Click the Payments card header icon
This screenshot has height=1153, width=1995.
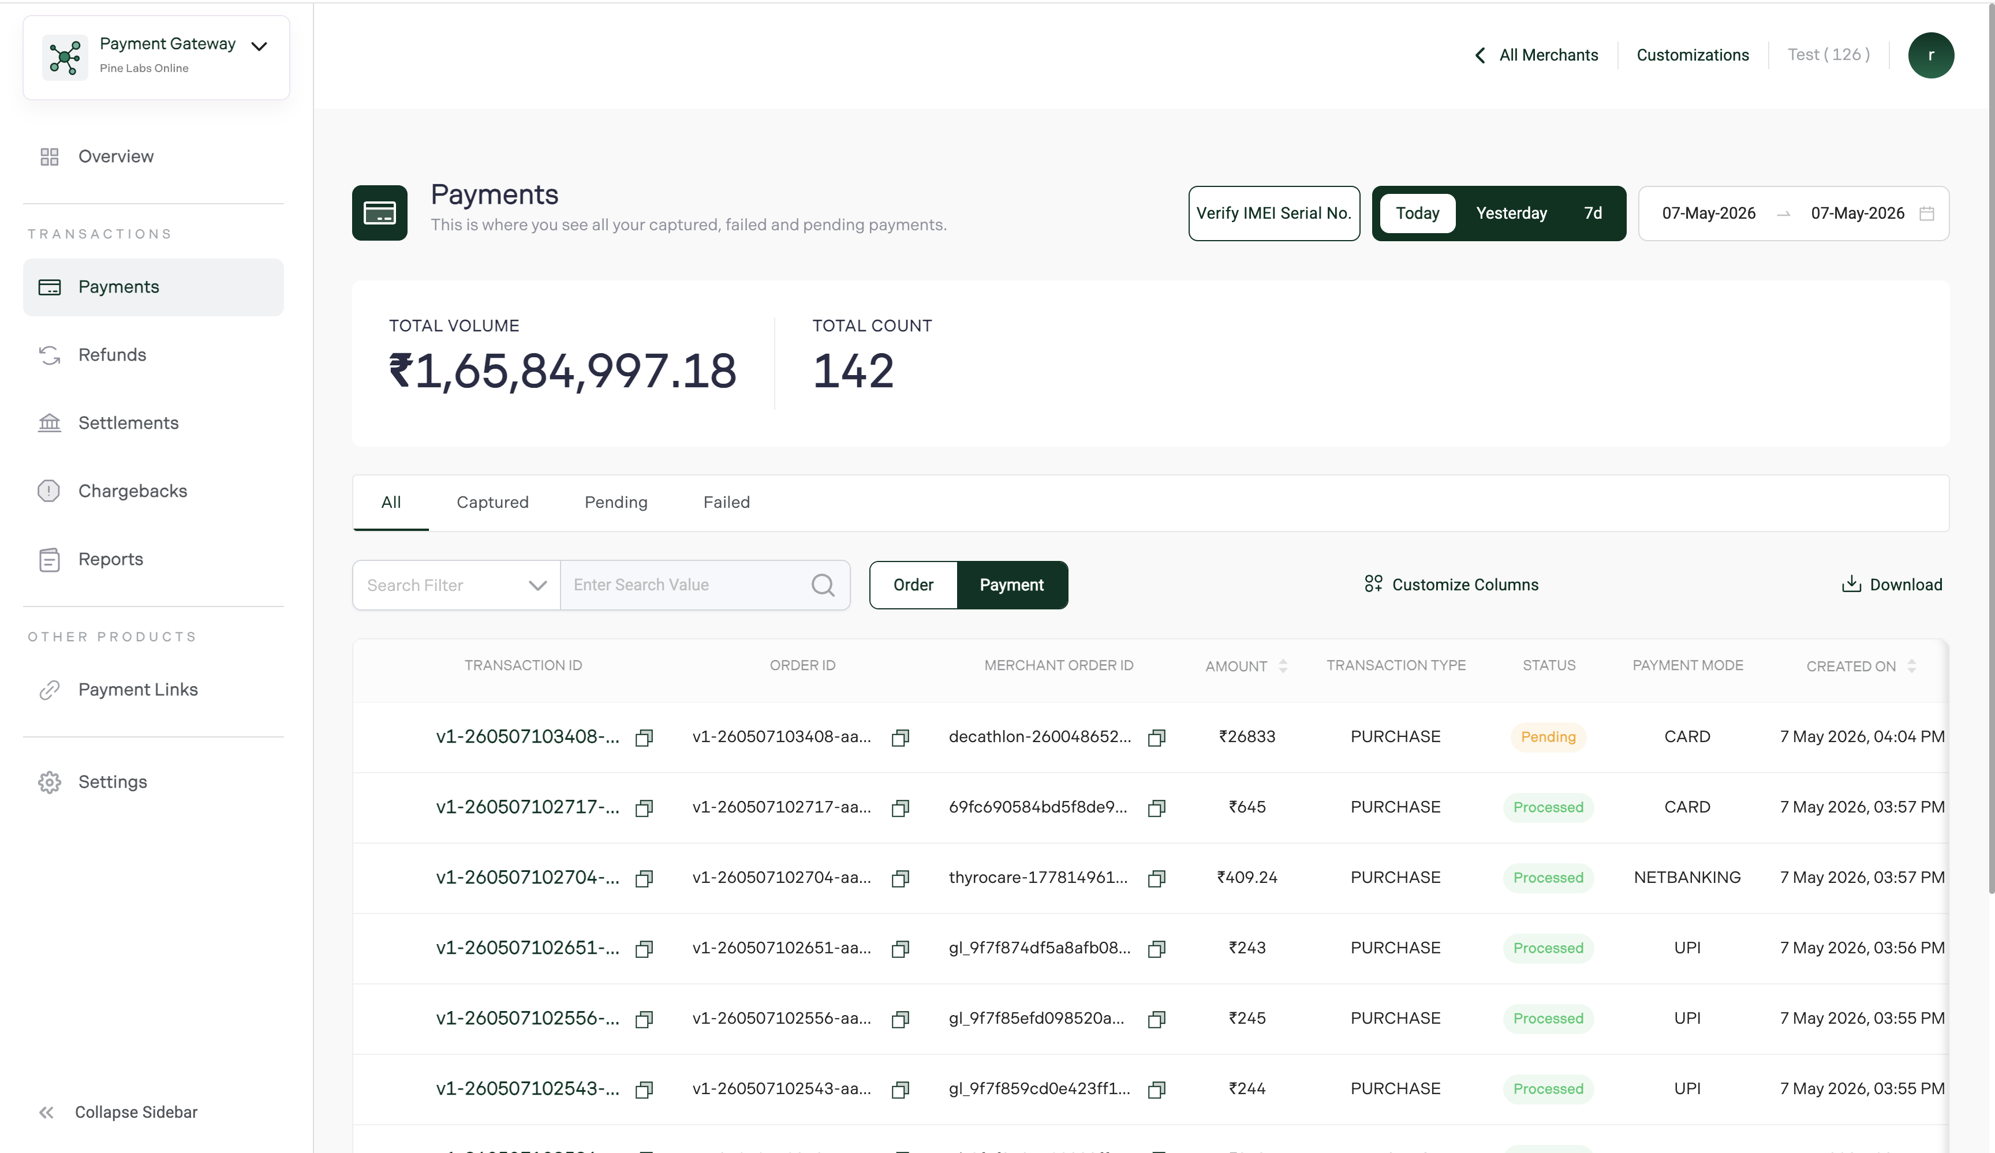(380, 213)
